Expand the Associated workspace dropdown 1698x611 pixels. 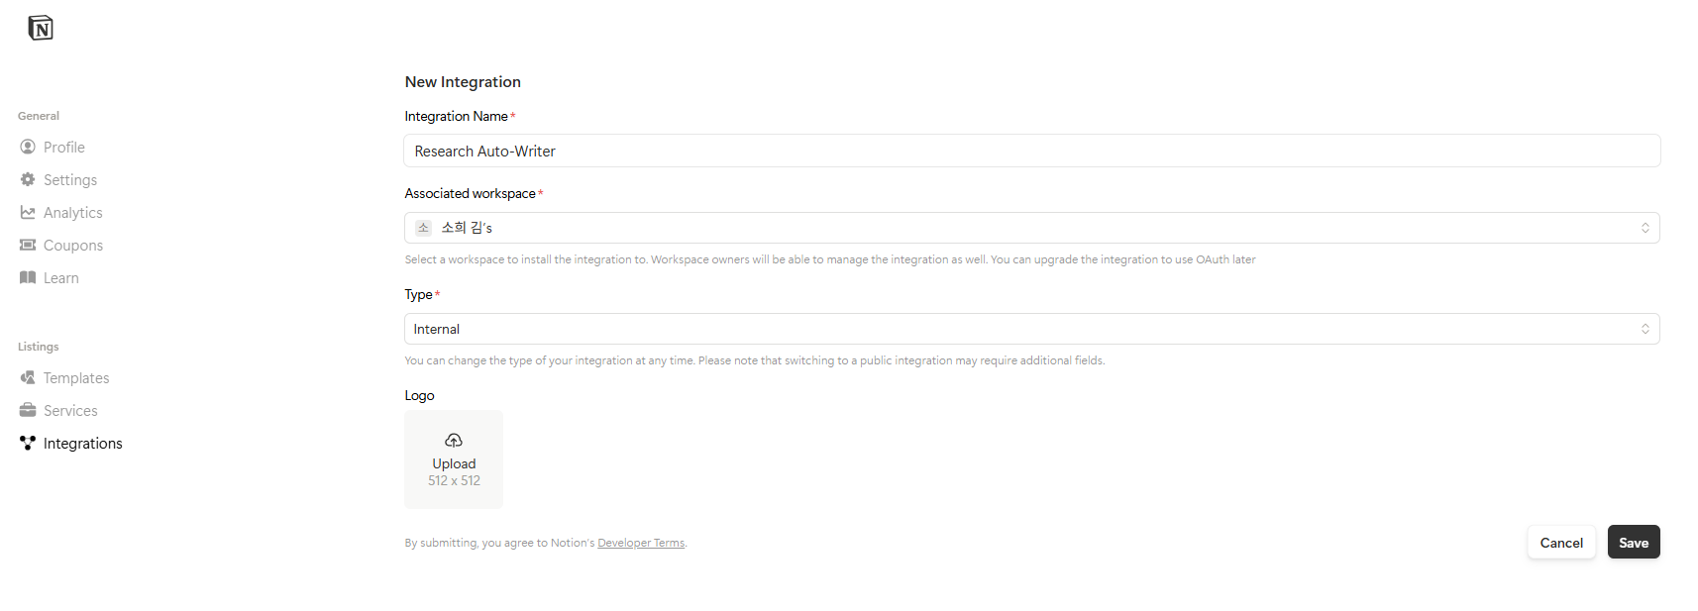[1031, 228]
